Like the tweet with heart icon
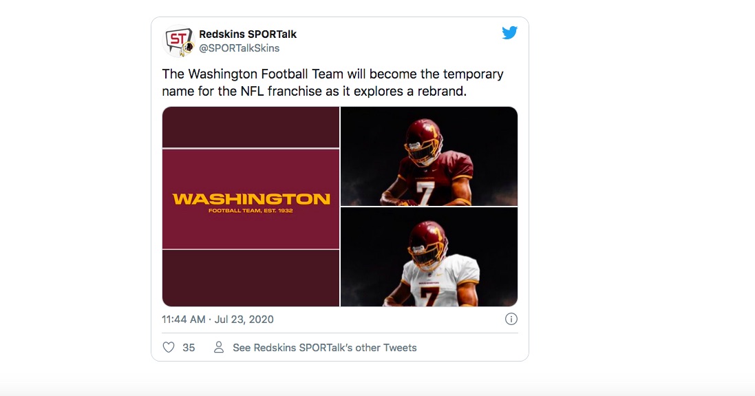This screenshot has height=396, width=755. point(169,347)
